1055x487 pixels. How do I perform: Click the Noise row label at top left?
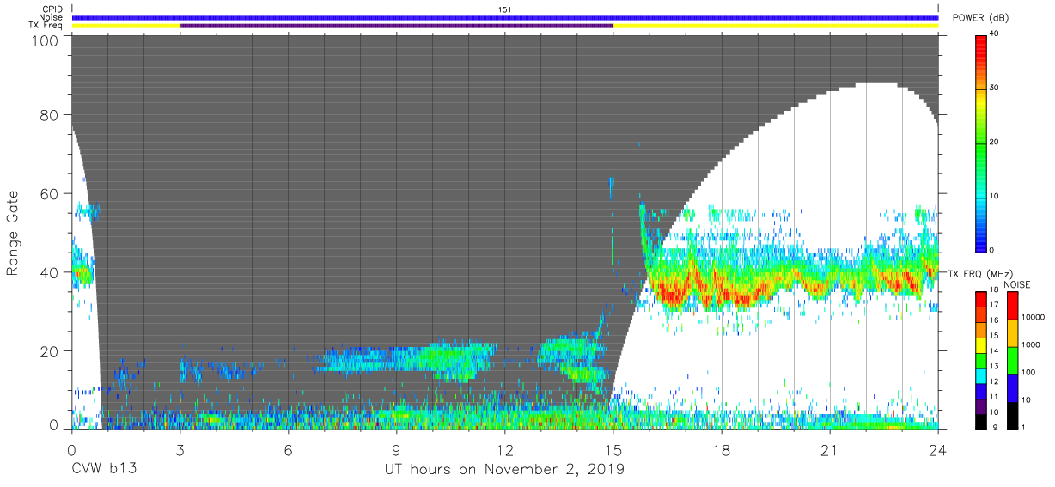coord(52,17)
